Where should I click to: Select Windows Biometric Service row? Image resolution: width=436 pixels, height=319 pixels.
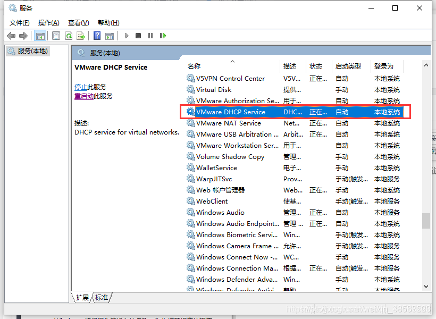295,235
